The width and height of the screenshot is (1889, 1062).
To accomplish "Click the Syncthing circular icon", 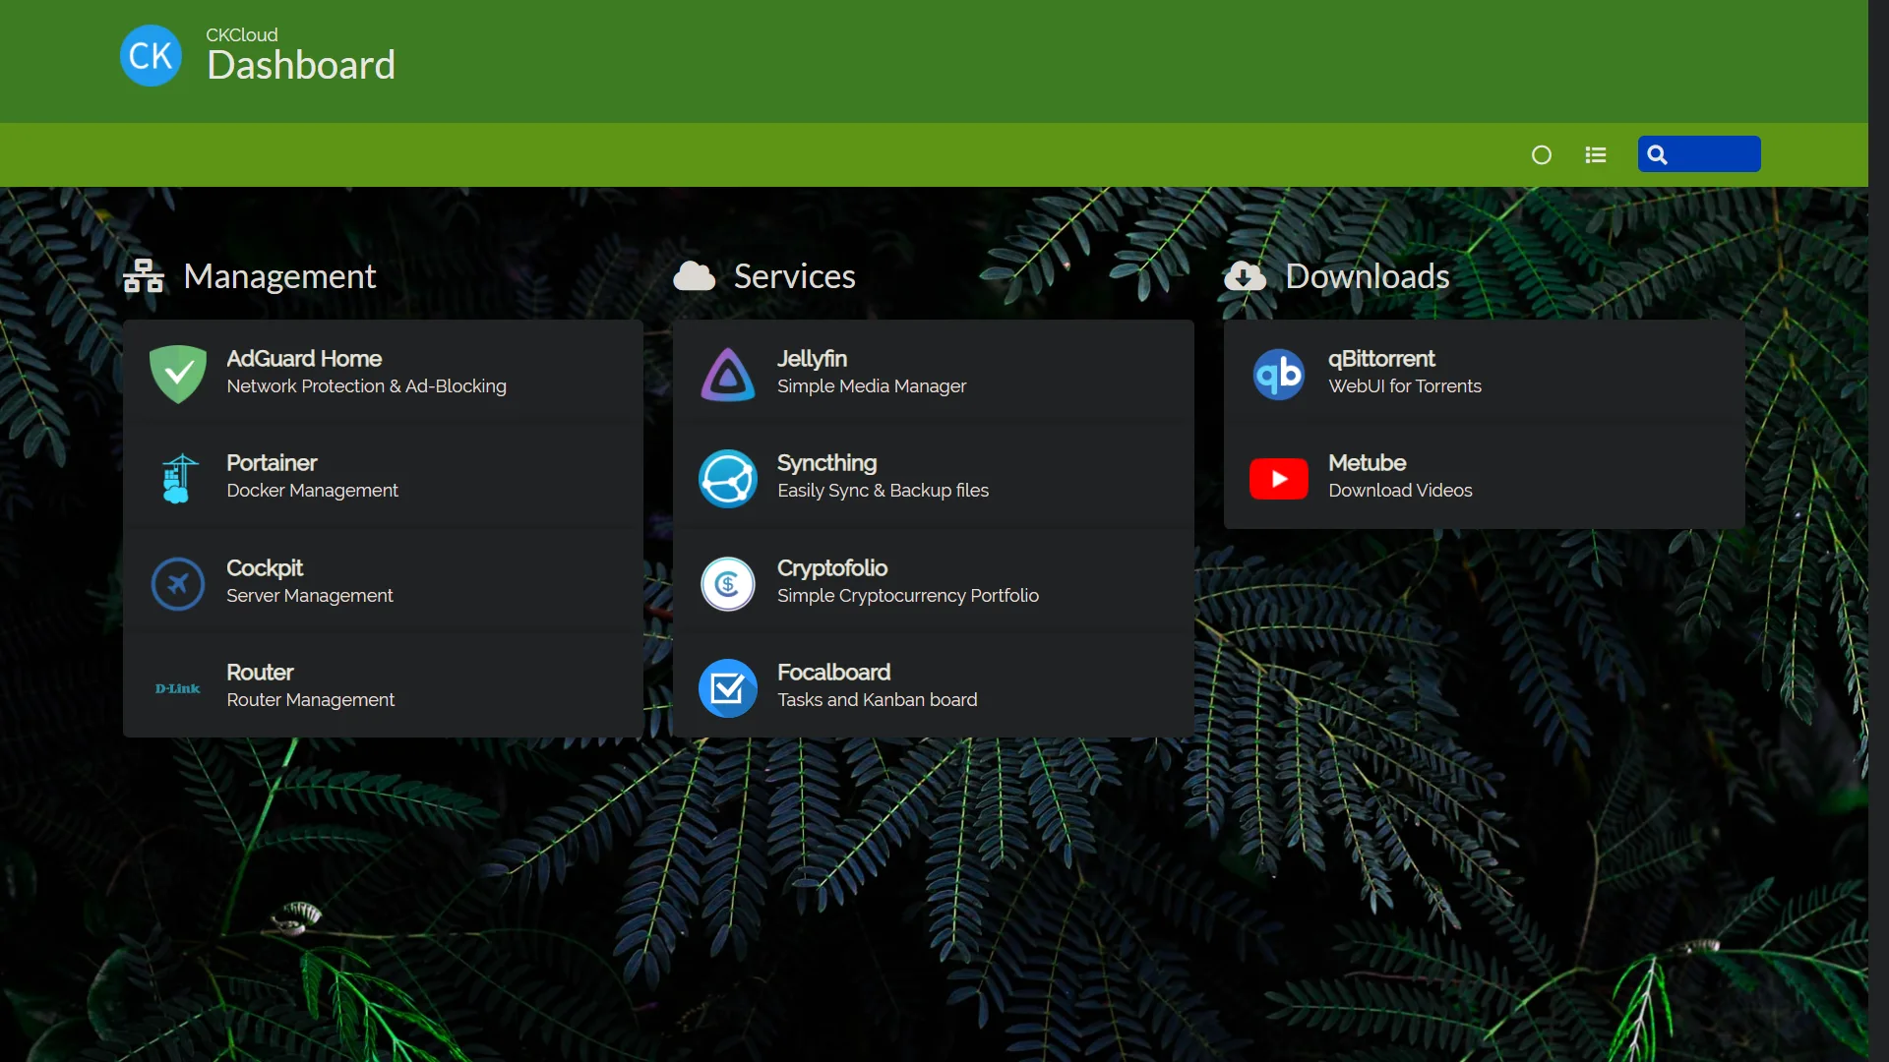I will [x=728, y=478].
